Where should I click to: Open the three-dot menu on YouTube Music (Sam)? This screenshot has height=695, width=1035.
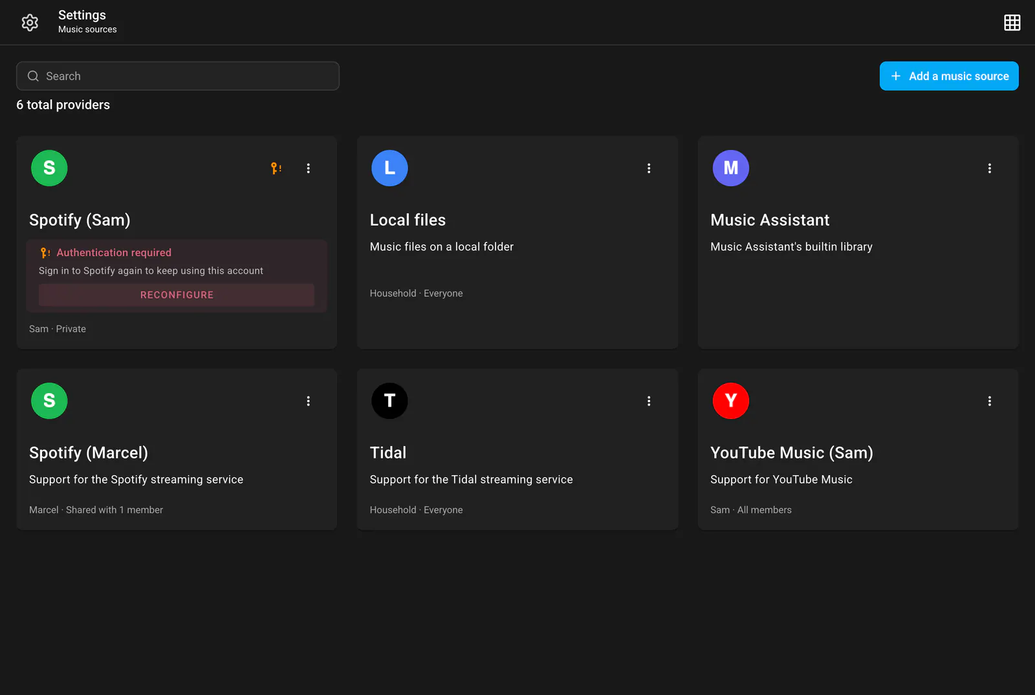(990, 401)
